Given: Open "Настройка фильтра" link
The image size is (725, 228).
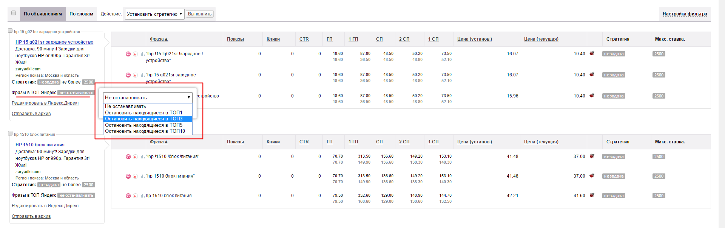Looking at the screenshot, I should 685,14.
